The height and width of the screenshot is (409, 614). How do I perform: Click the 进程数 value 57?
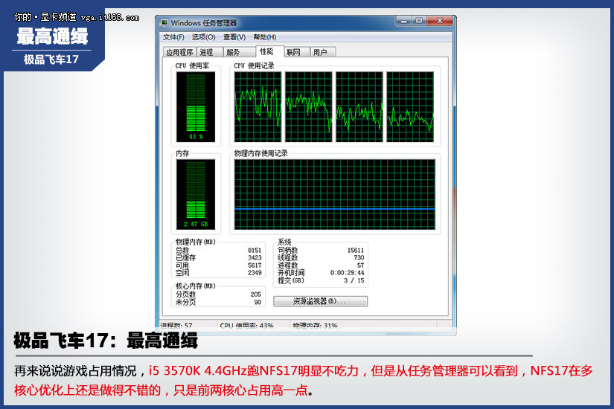coord(361,265)
